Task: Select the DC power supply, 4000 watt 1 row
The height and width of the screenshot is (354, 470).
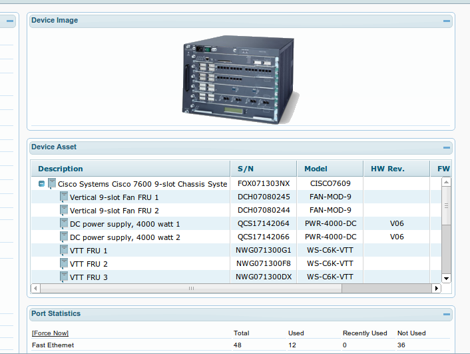Action: (x=236, y=224)
